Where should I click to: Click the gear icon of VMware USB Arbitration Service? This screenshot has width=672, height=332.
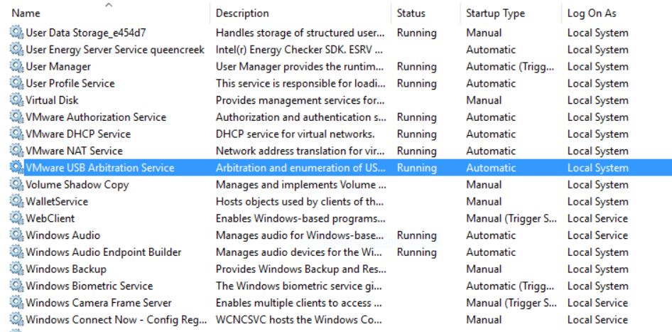tap(16, 168)
